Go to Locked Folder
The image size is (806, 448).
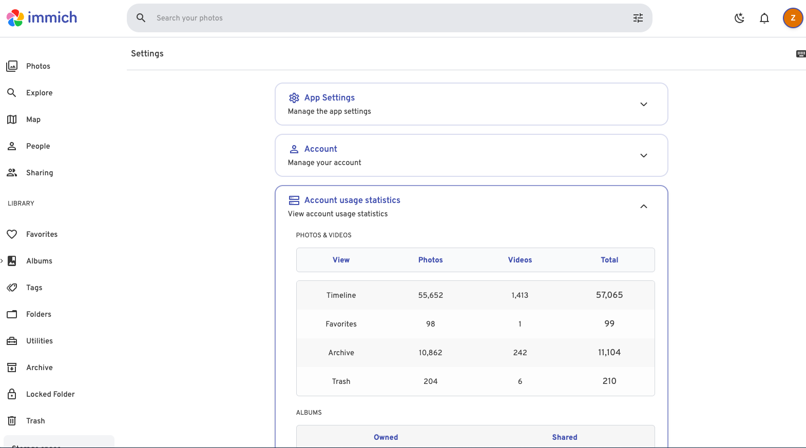pyautogui.click(x=50, y=394)
